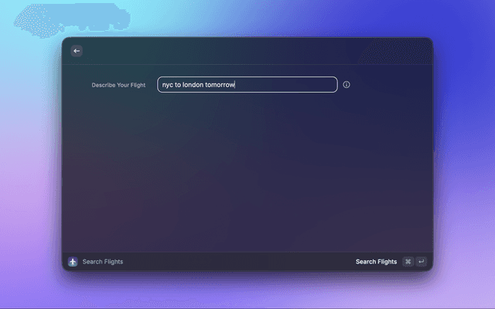Run the Search Flights action at bottom right

coord(376,262)
